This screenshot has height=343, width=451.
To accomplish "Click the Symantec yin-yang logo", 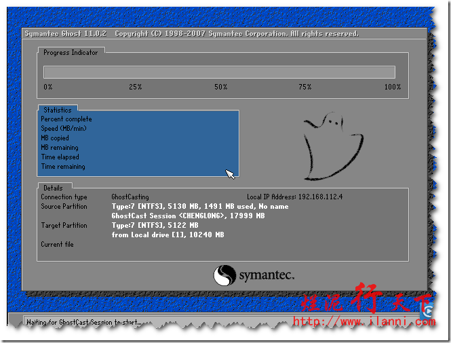I will click(224, 275).
